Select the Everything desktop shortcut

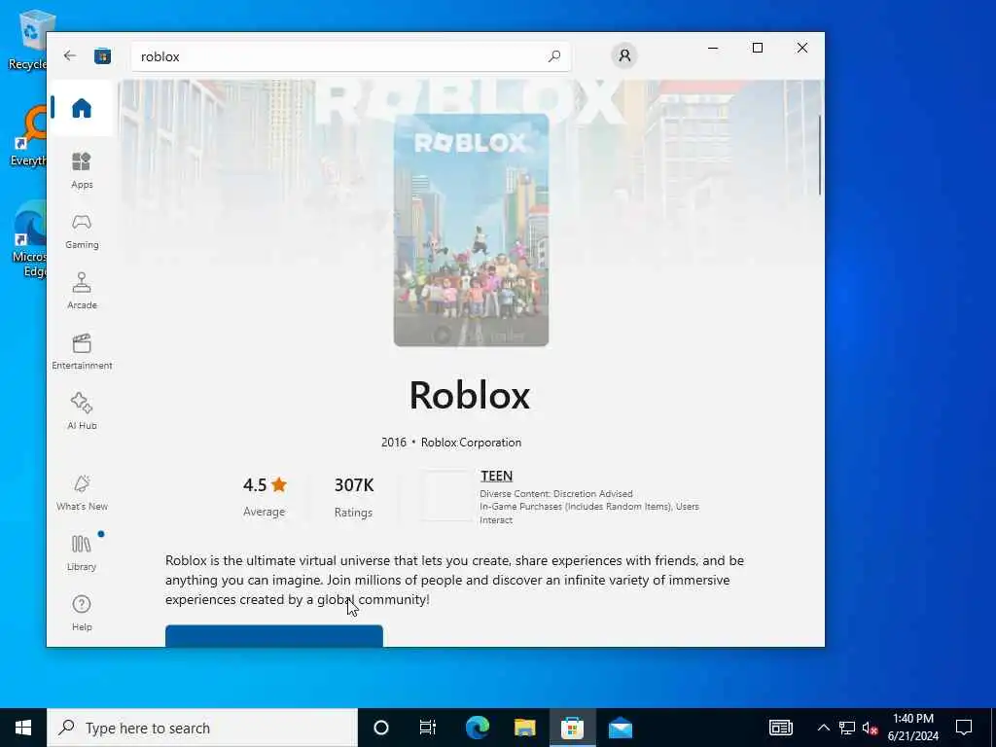click(x=27, y=136)
